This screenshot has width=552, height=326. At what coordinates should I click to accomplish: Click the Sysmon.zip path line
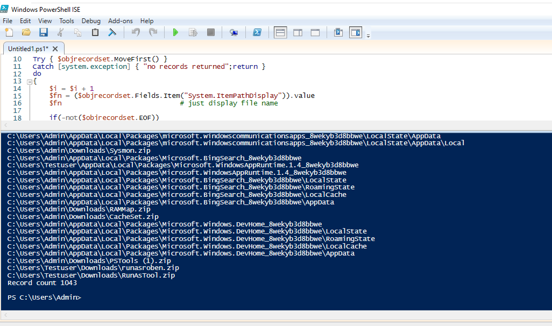pos(79,151)
